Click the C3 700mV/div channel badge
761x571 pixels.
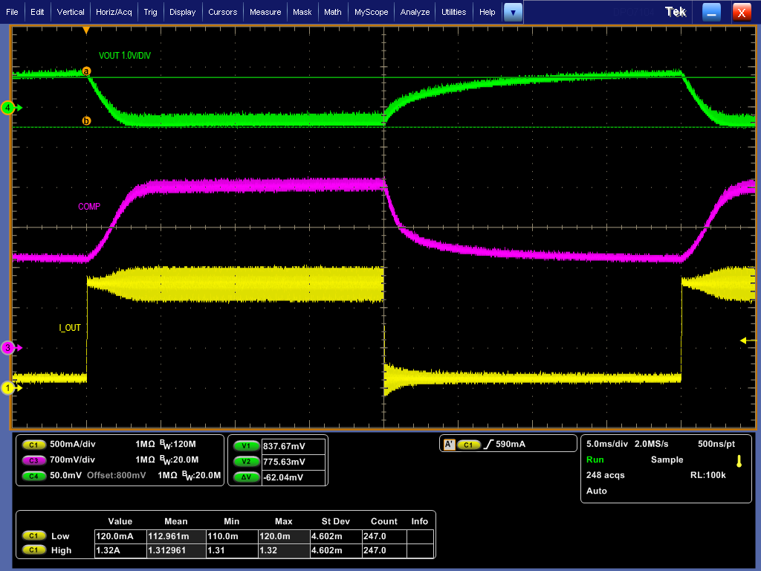(33, 459)
